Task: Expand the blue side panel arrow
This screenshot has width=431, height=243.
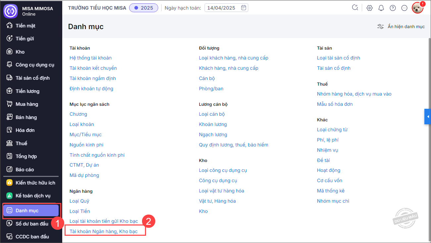Action: coord(428,117)
